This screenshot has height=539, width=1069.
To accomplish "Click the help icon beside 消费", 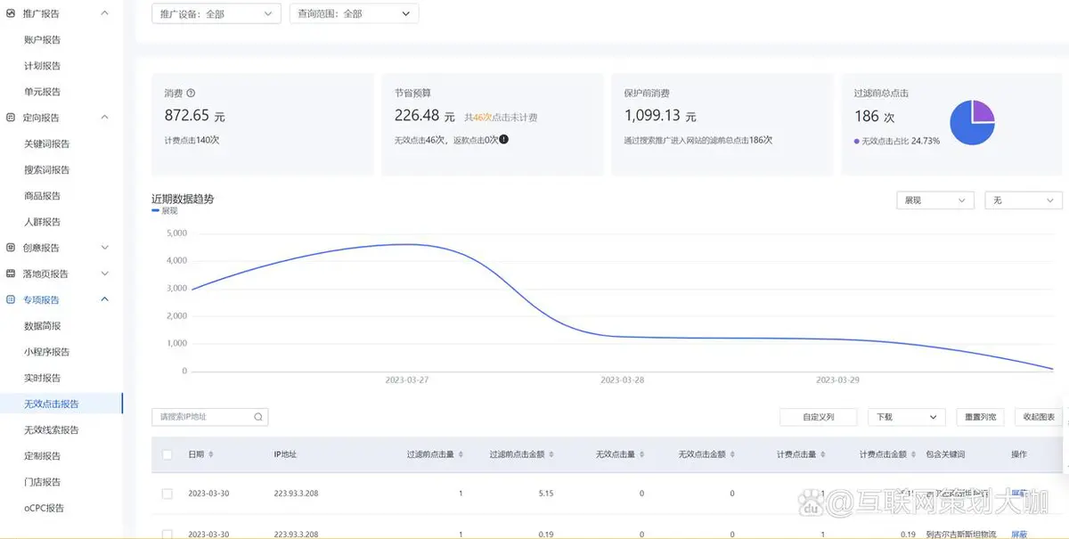I will coord(191,94).
